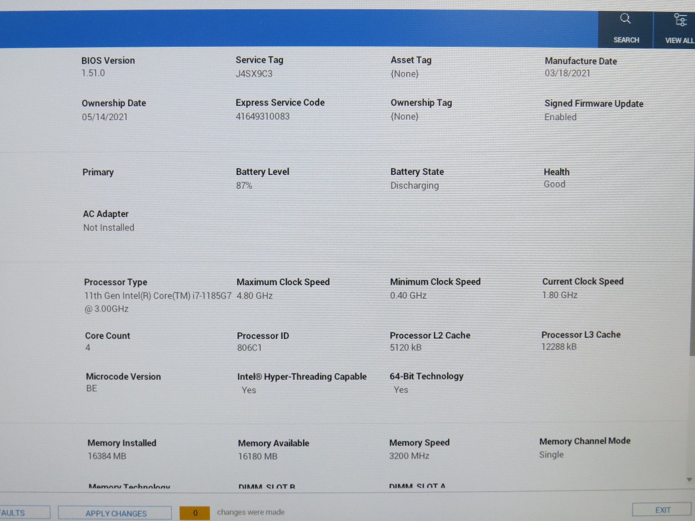Click the Battery State Discharging value
Screen dimensions: 695x521
click(x=414, y=186)
